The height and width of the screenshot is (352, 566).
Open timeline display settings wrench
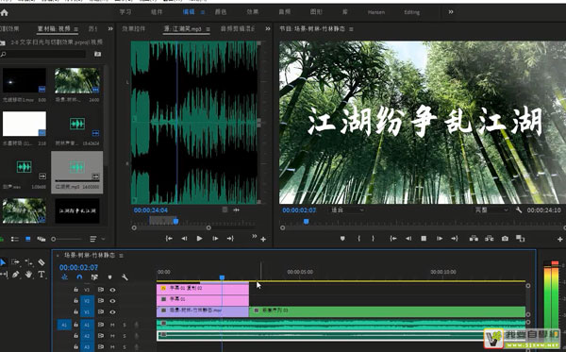(x=125, y=277)
